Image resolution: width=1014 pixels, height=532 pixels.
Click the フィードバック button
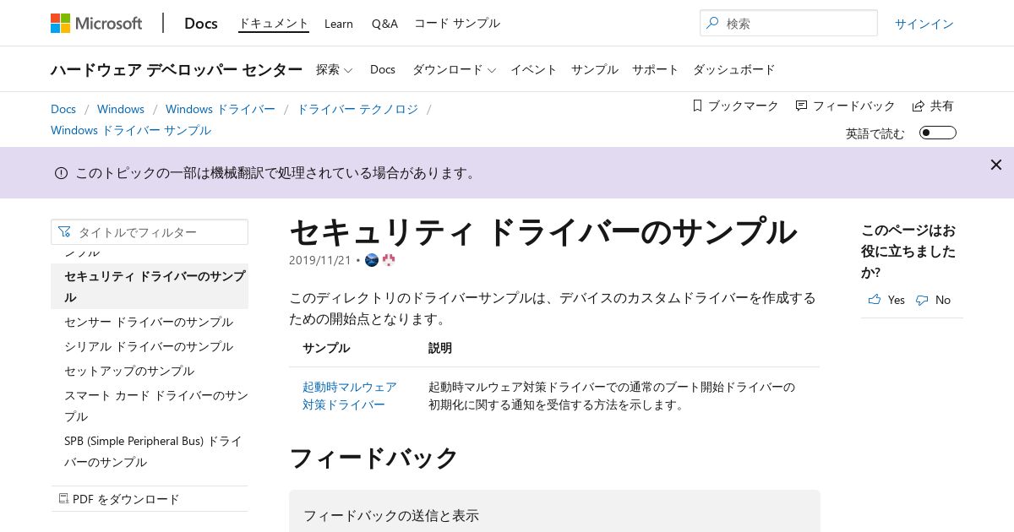point(845,106)
